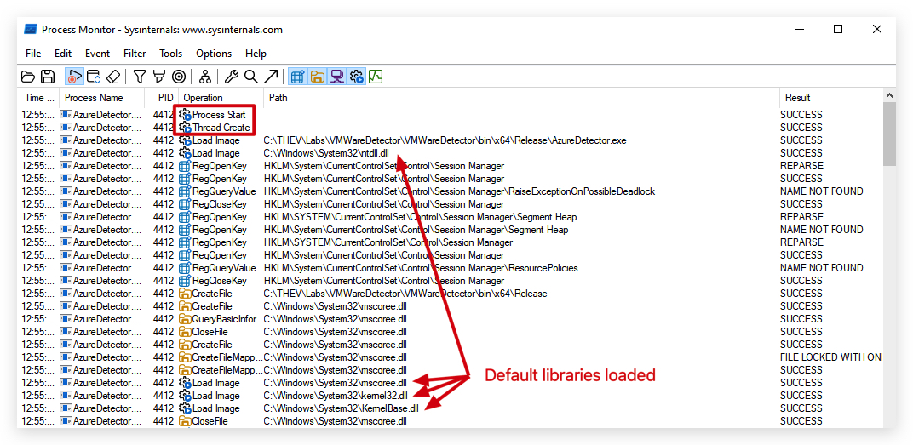Screen dimensions: 913x445
Task: Click the folder icon beside QueryBasicInfor...
Action: tap(185, 319)
